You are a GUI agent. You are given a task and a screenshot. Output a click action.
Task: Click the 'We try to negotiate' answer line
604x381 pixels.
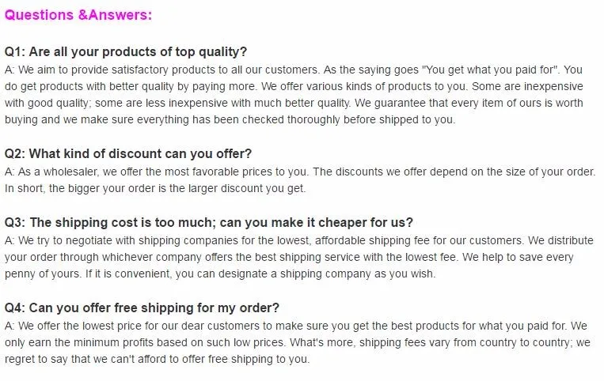[x=299, y=240]
